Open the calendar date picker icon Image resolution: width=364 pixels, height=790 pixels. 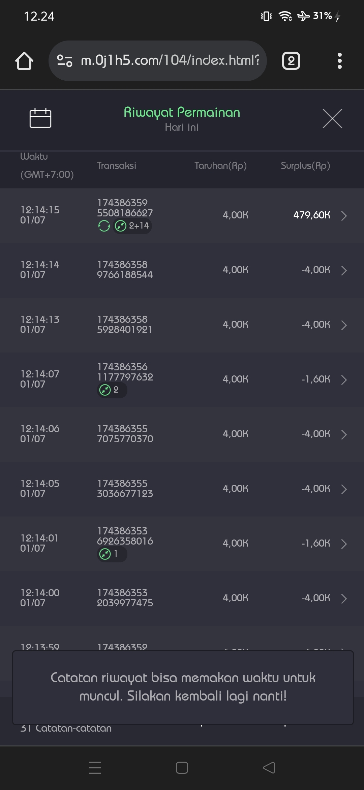[40, 118]
